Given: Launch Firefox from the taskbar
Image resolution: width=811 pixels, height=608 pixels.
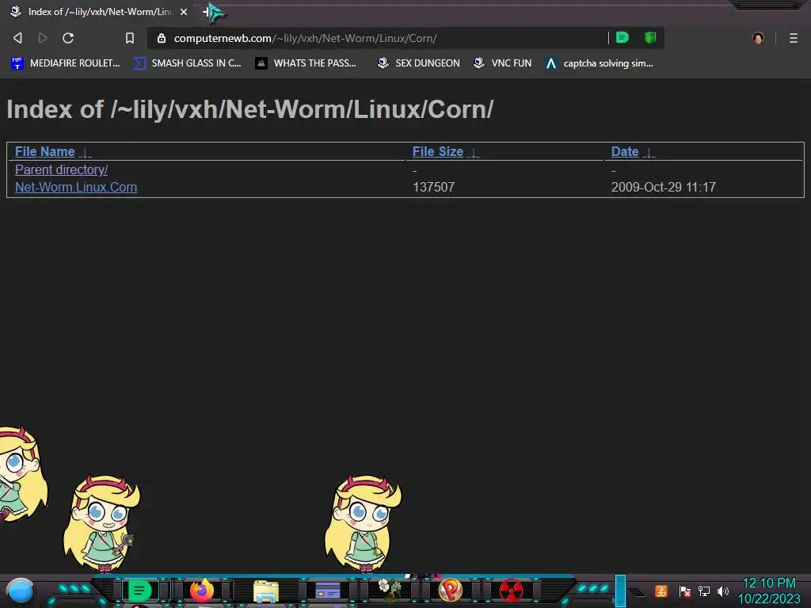Looking at the screenshot, I should click(202, 590).
